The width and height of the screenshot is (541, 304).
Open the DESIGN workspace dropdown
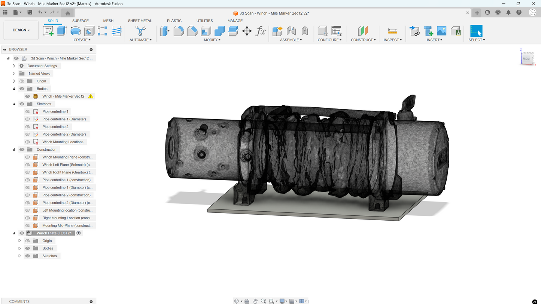coord(21,30)
